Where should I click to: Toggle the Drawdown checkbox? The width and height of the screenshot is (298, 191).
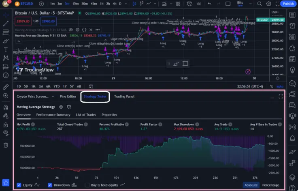coord(50,185)
